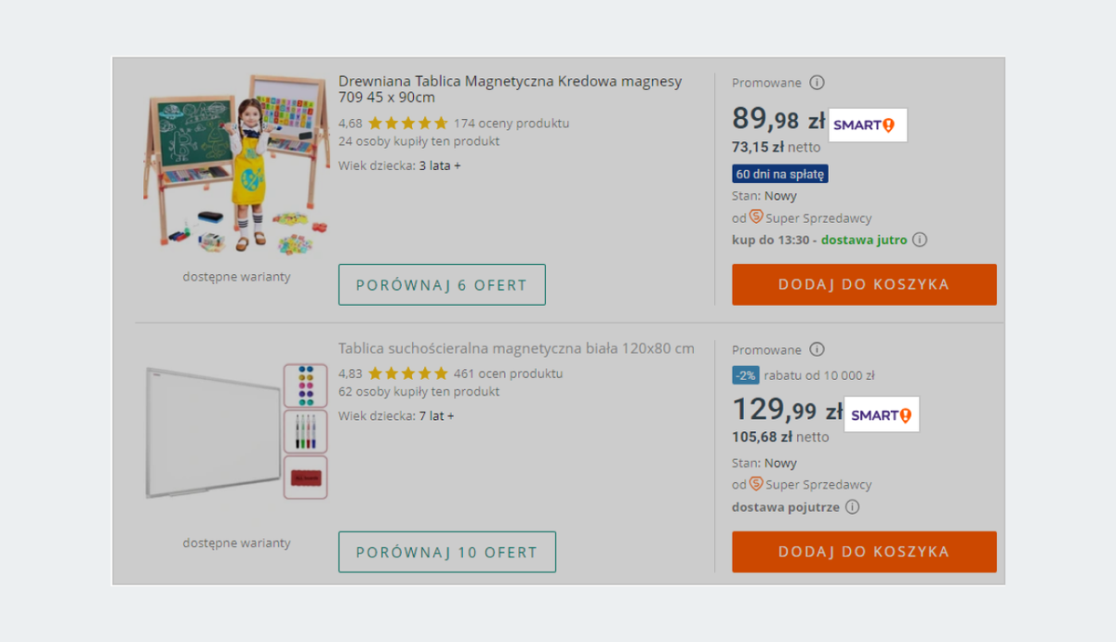Click info icon next to second Promowane
The image size is (1116, 642).
coord(817,350)
